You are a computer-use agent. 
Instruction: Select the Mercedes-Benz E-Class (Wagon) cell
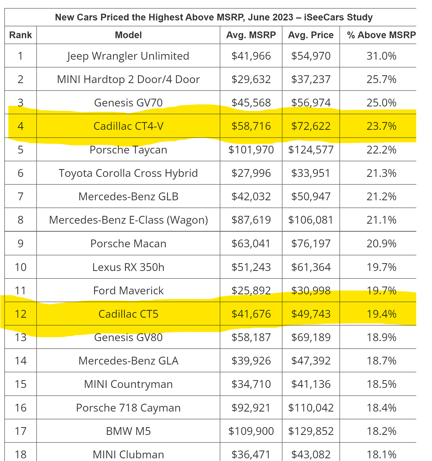coord(128,220)
